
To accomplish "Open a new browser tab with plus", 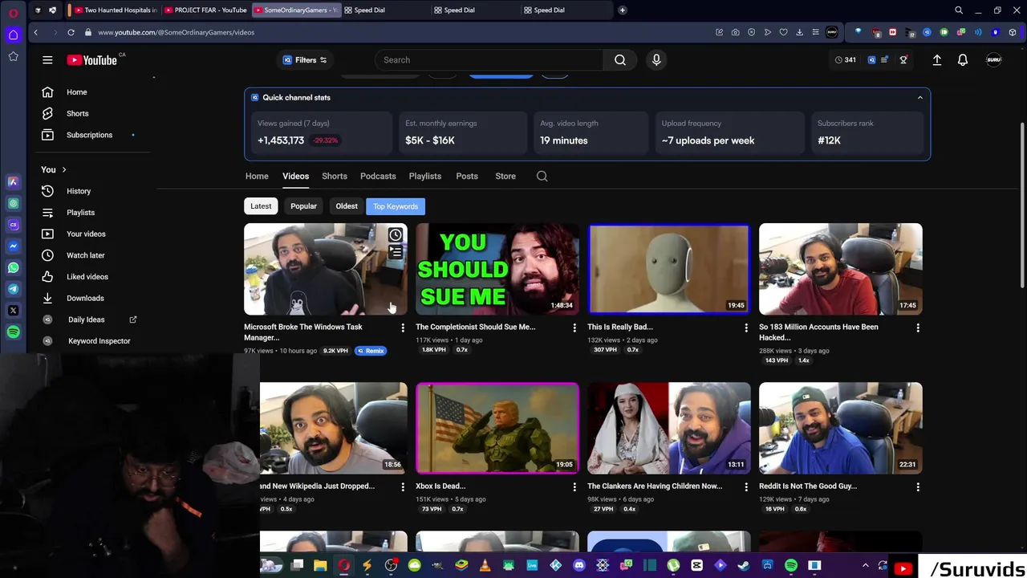I will [x=622, y=10].
